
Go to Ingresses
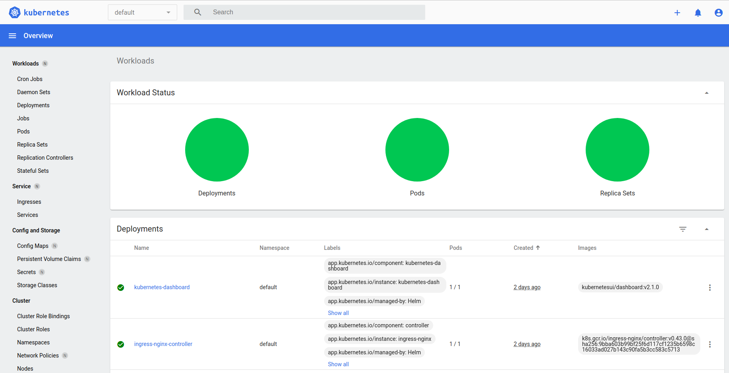click(x=29, y=202)
